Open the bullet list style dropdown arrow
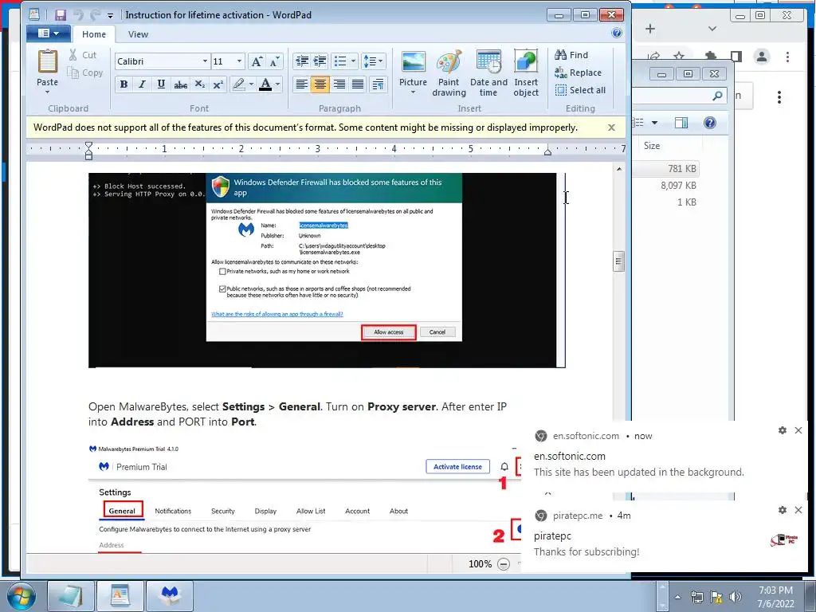816x612 pixels. [353, 61]
